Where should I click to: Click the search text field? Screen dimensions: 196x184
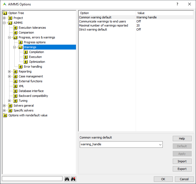(32, 179)
